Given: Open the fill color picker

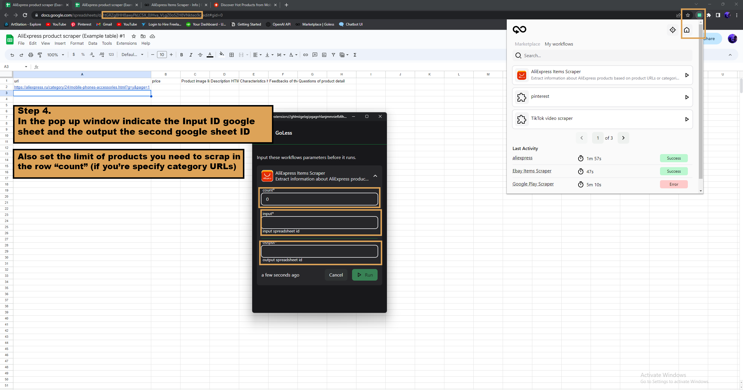Looking at the screenshot, I should (222, 55).
